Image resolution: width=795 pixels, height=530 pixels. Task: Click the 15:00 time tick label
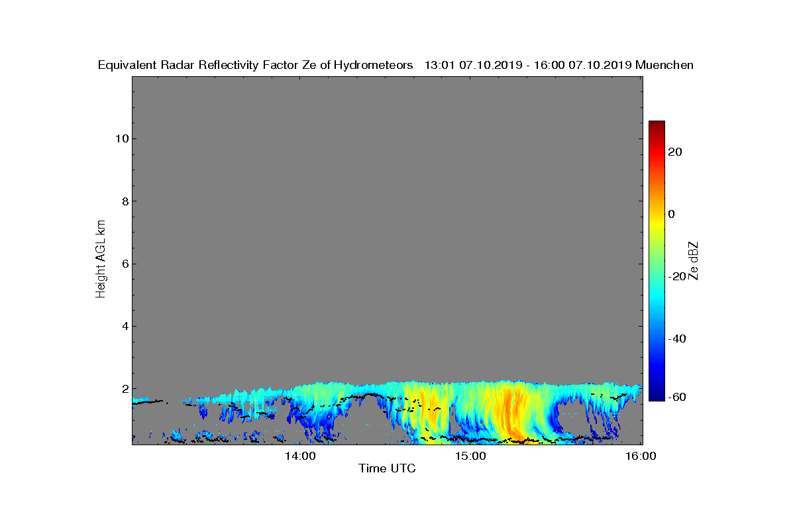(470, 456)
